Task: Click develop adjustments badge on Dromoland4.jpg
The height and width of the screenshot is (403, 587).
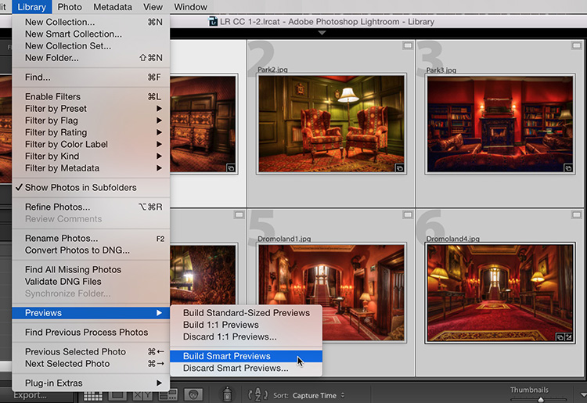Action: point(569,336)
